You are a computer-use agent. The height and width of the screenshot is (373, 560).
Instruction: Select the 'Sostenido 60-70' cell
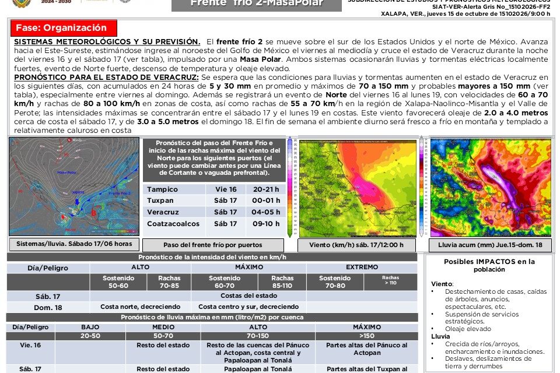[225, 282]
